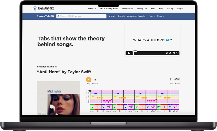Screen dimensions: 217x131
Task: Mute the video with speaker icon
Action: pos(167,53)
